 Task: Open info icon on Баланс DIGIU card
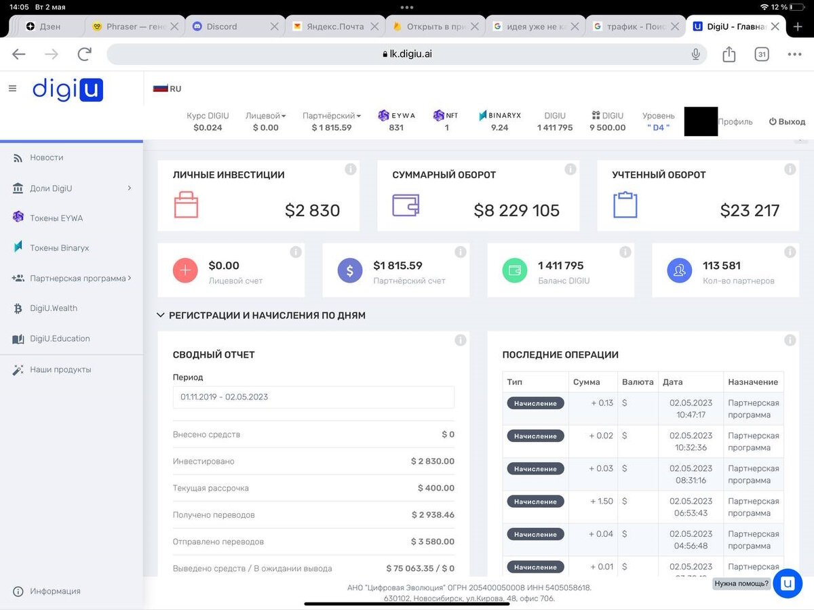(x=625, y=252)
